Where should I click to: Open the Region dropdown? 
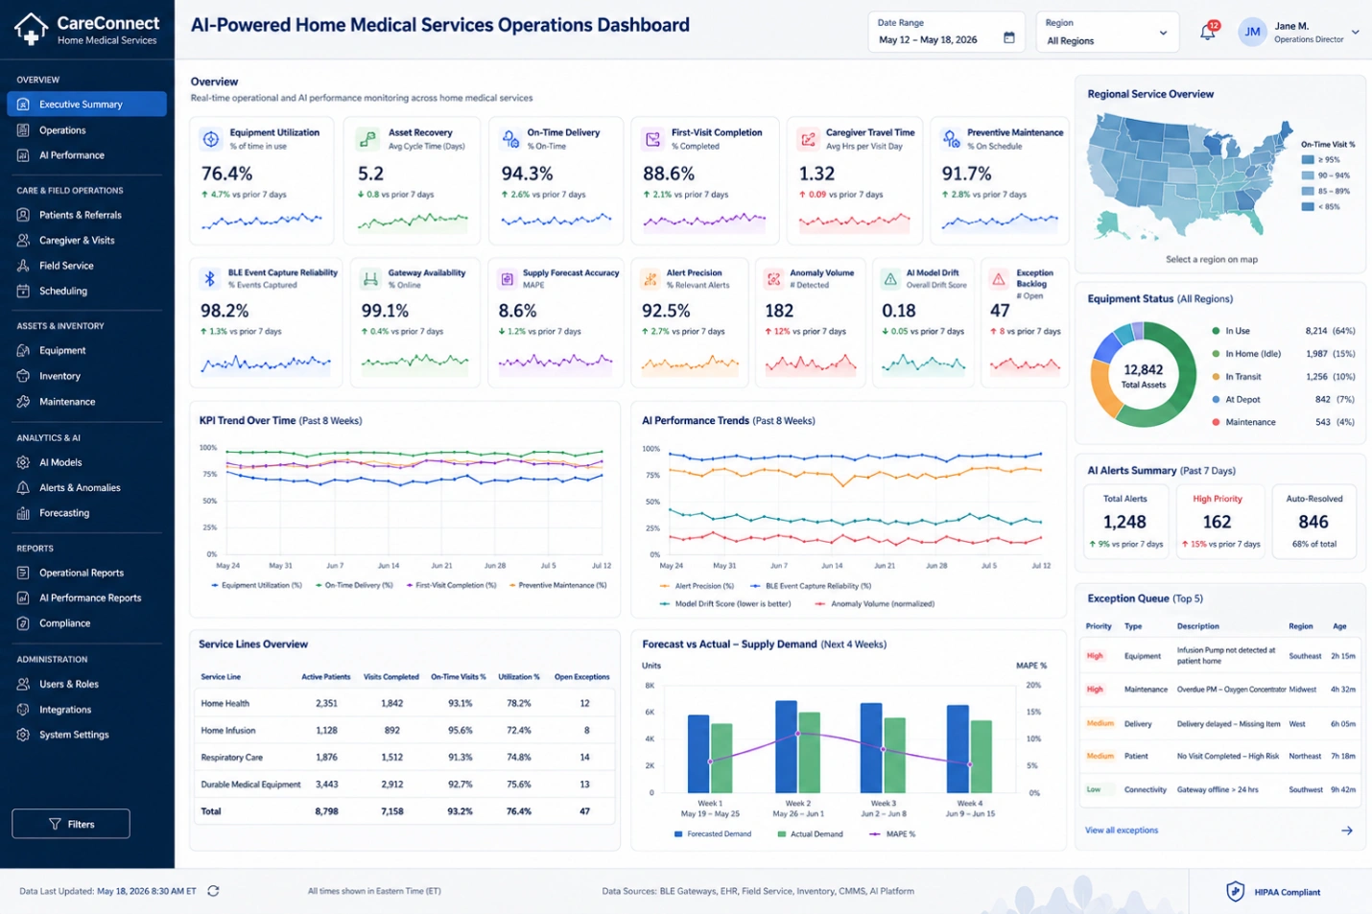(1106, 33)
